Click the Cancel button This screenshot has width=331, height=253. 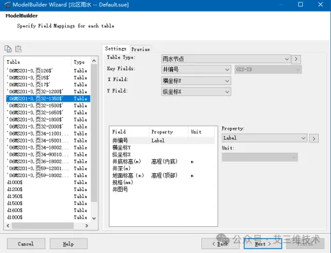26,244
